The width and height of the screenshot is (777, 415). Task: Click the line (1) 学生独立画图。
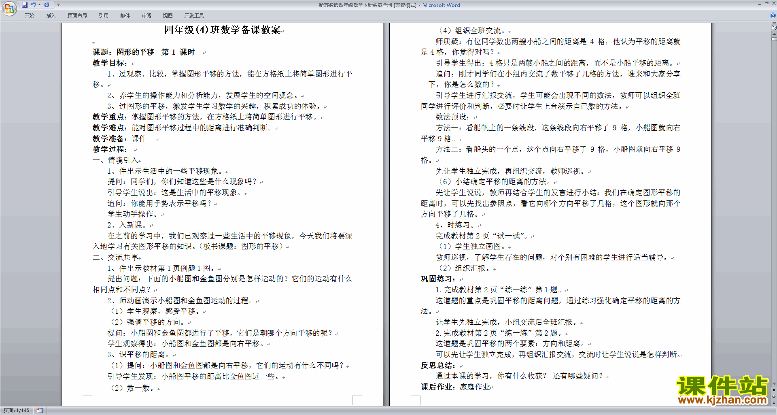[x=472, y=247]
